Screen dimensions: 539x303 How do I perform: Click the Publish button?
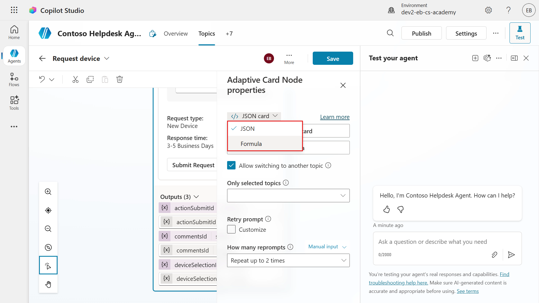tap(421, 33)
